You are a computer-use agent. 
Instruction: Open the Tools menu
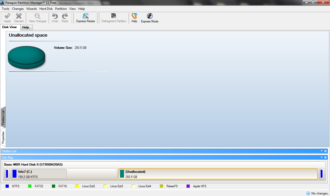(6, 9)
